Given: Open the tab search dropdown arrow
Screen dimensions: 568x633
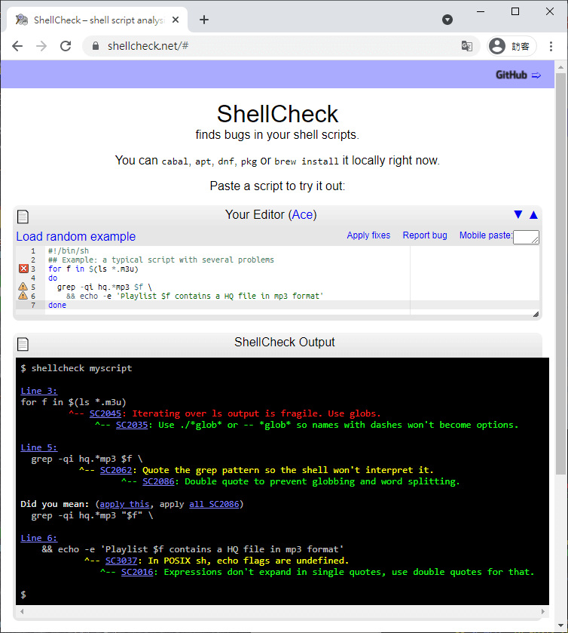Looking at the screenshot, I should (x=447, y=20).
